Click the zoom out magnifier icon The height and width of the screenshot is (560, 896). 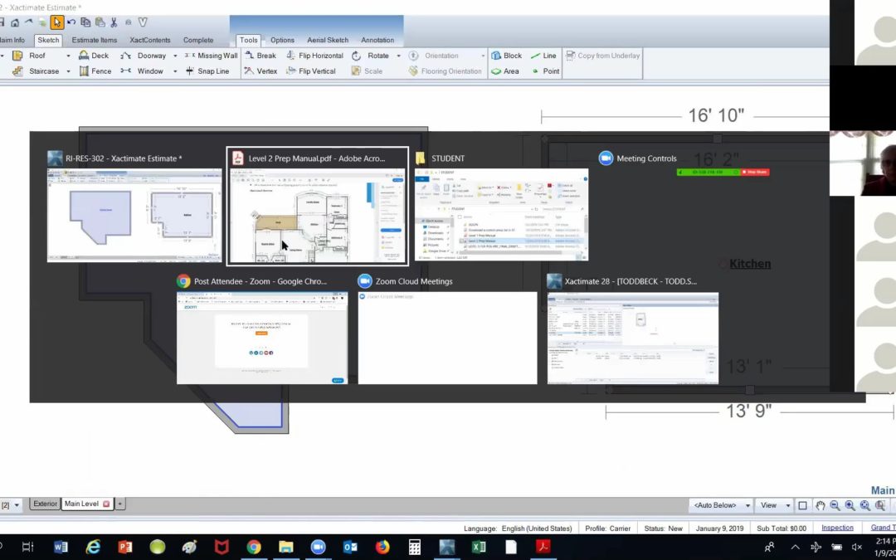coord(835,505)
